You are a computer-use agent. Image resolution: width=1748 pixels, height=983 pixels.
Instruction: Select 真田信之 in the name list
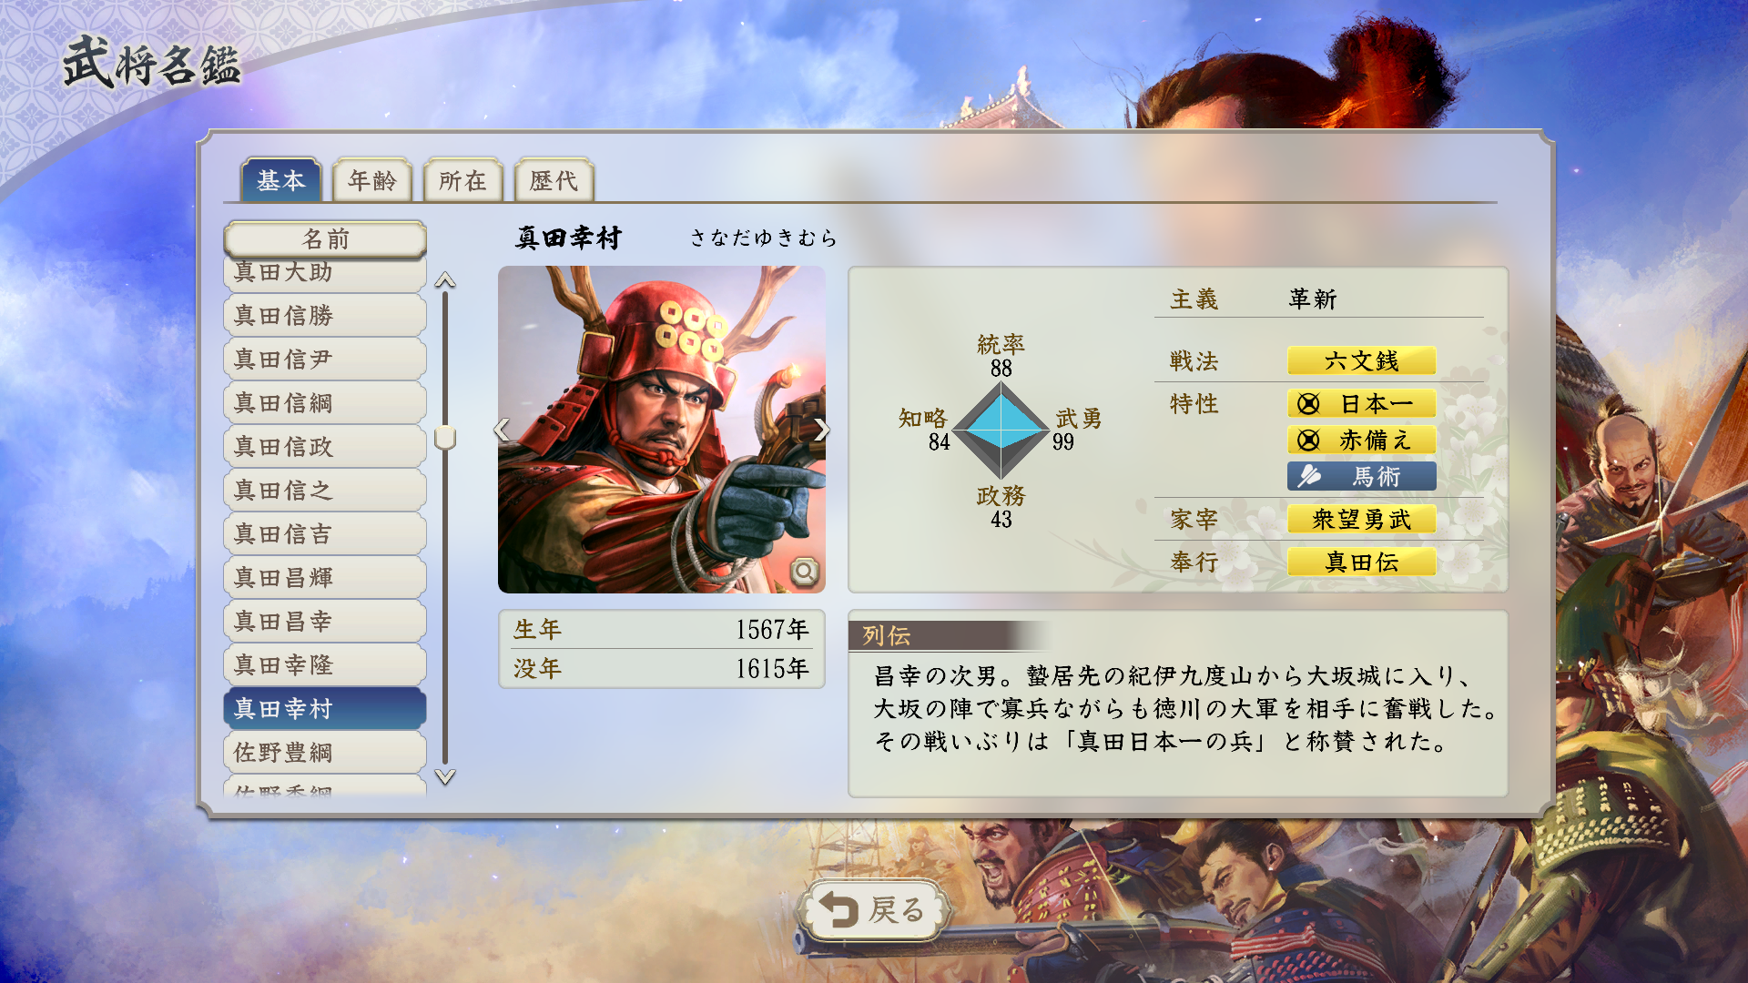click(325, 490)
